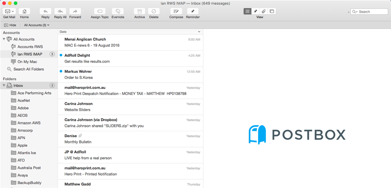This screenshot has height=188, width=391.
Task: Open Carina Johnson shared SLIDERS.zip email
Action: (x=131, y=123)
